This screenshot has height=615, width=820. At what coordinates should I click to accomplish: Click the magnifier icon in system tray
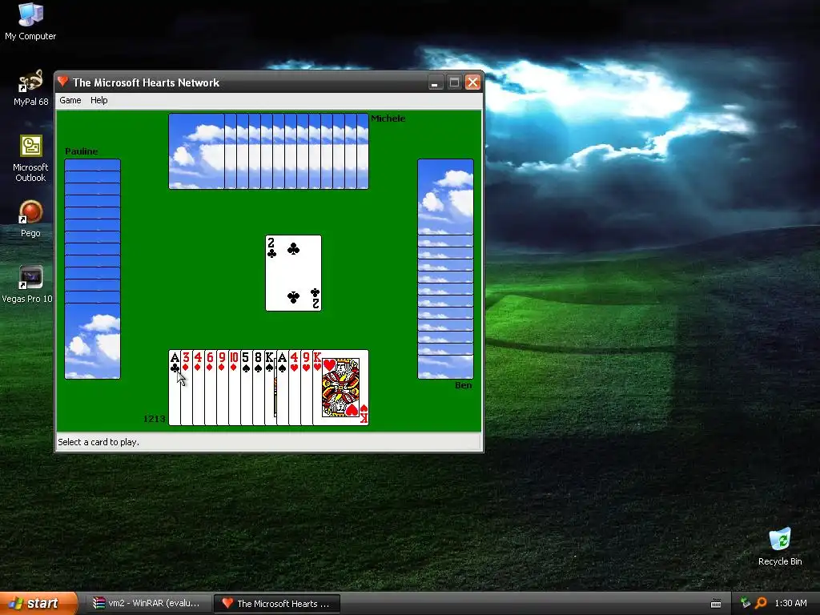tap(761, 603)
